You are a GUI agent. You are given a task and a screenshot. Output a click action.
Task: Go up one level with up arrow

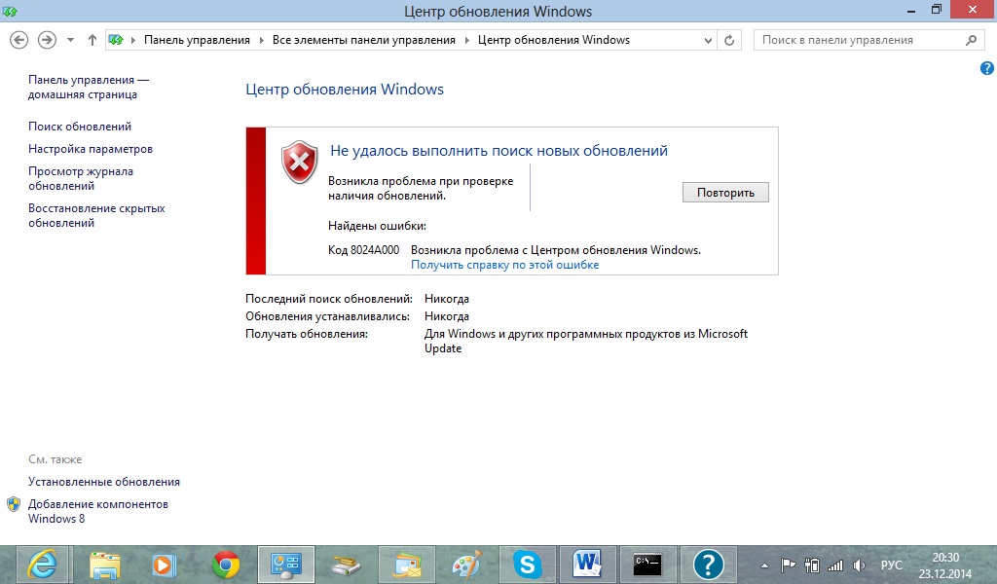point(92,40)
